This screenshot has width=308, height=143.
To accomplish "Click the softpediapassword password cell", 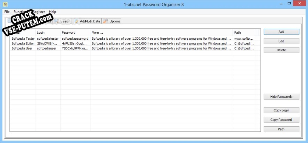I will [75, 38].
